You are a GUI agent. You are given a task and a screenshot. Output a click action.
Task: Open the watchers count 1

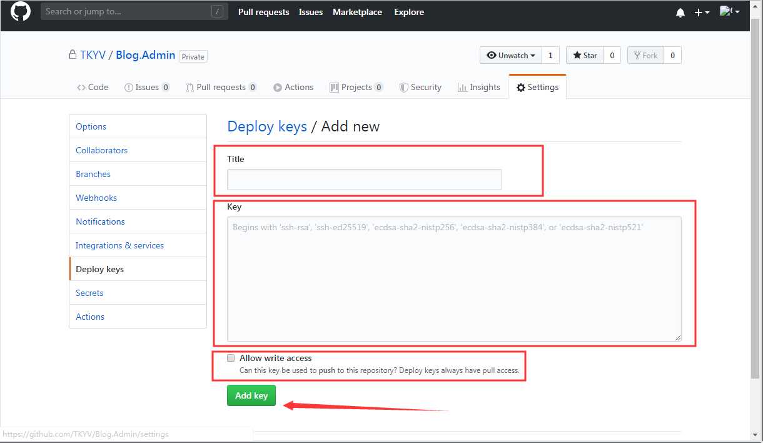[550, 55]
